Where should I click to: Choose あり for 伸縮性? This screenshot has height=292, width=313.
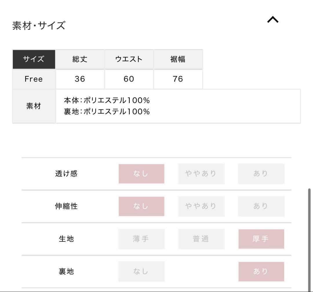point(261,206)
